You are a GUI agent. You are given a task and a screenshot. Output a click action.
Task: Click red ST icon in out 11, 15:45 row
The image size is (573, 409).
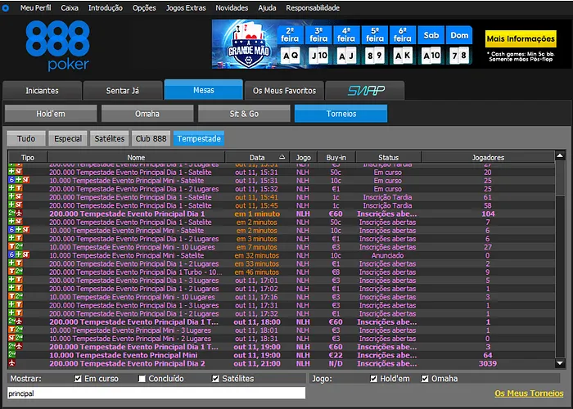point(19,205)
